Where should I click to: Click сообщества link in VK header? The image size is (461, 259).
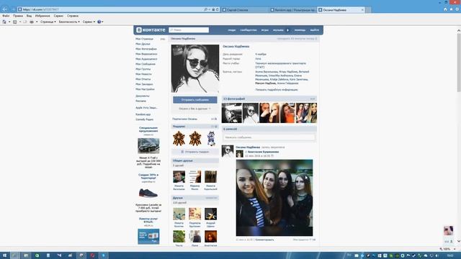tap(248, 30)
